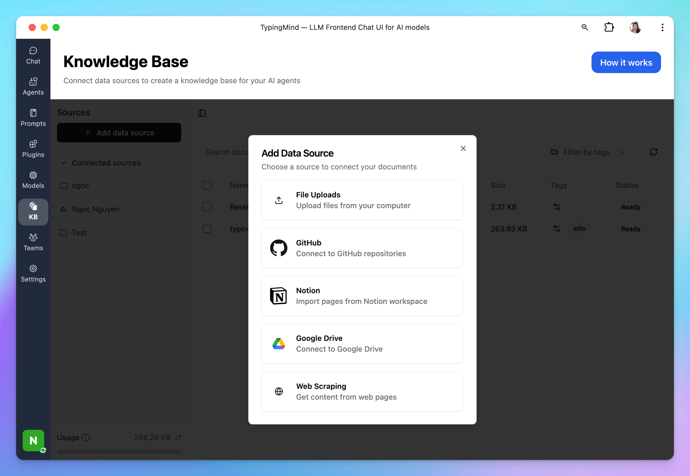Click the How it works button

(626, 62)
